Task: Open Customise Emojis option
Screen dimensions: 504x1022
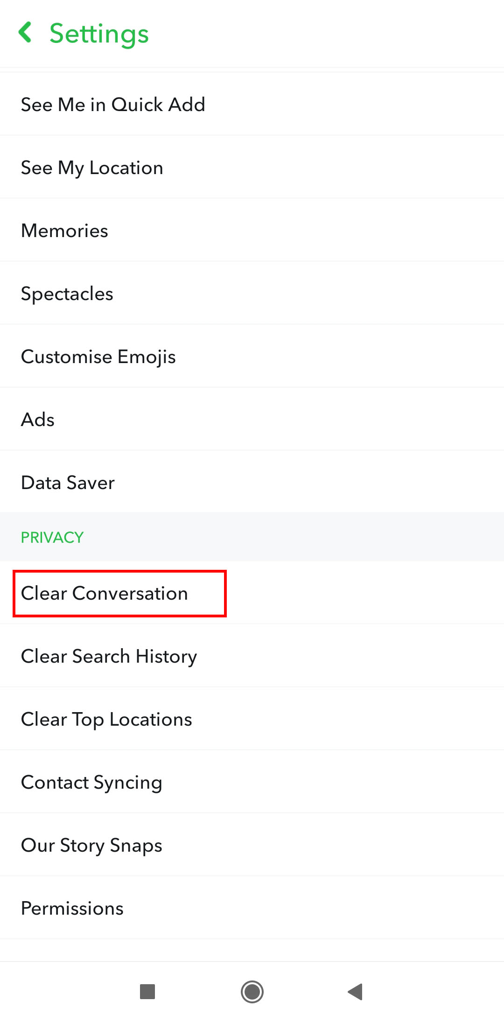Action: click(252, 357)
